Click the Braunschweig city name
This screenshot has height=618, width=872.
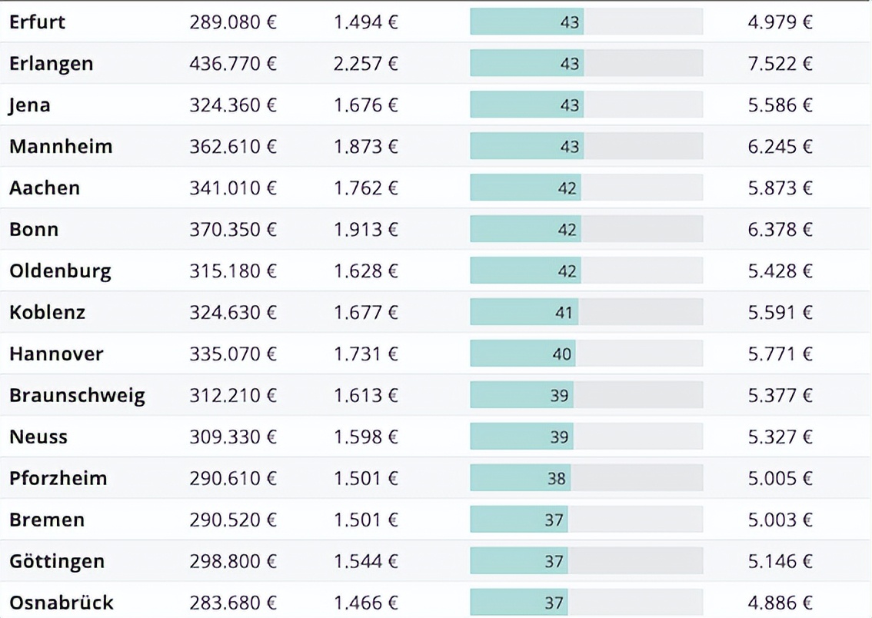[x=77, y=395]
